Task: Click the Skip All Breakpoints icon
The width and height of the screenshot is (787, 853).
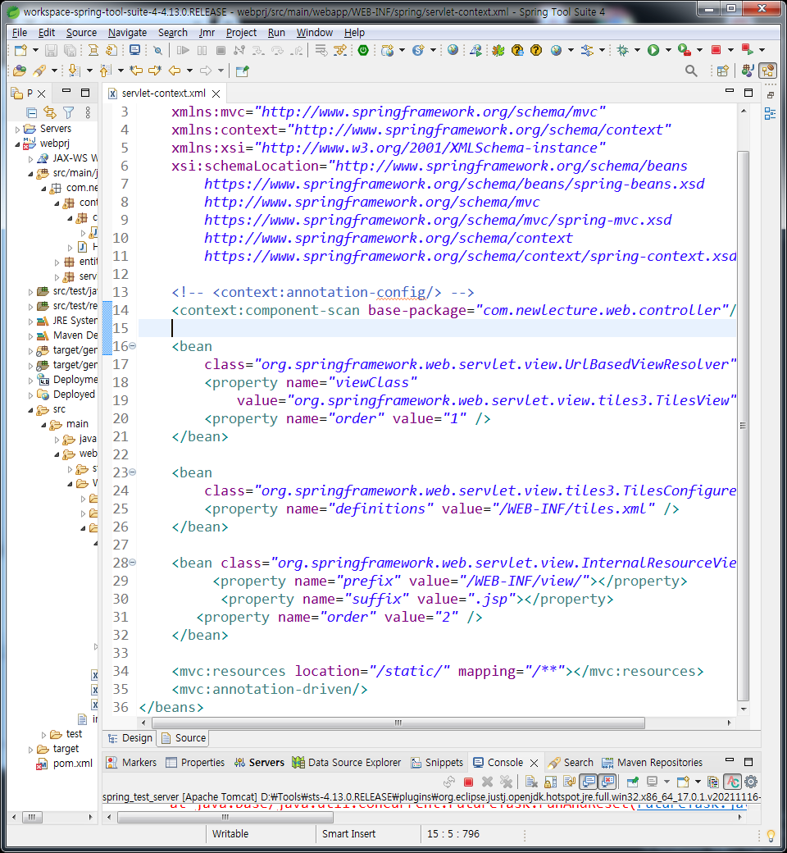Action: click(157, 51)
